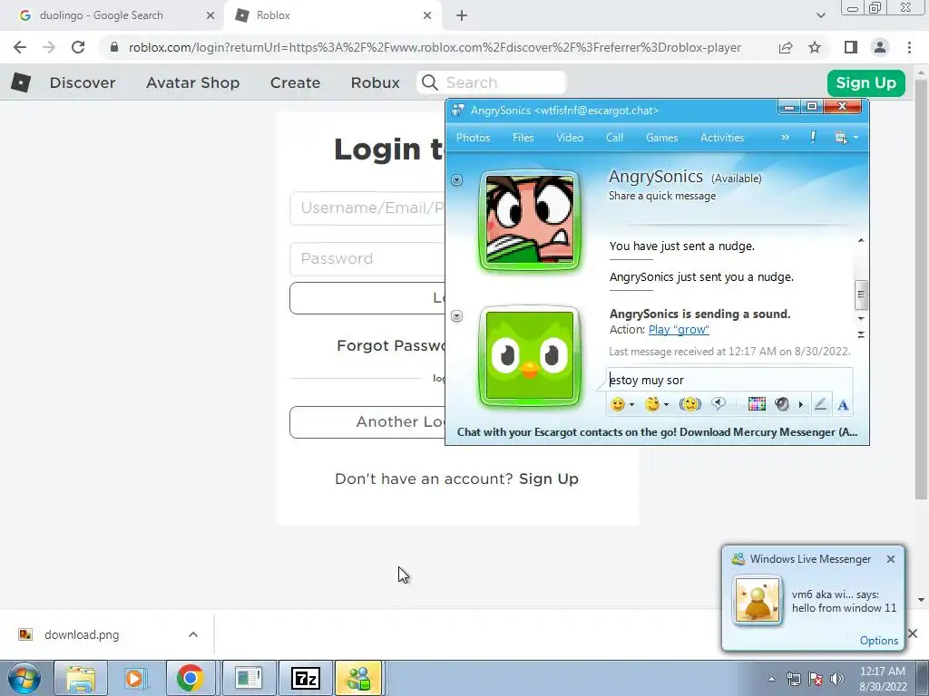Click the green Sign Up button
Screen dimensions: 929x696
(865, 82)
